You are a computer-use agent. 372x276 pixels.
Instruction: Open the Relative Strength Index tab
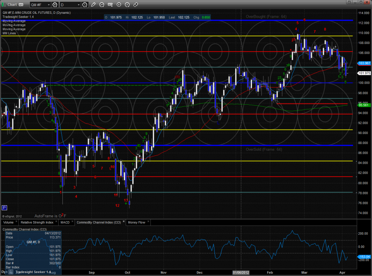pyautogui.click(x=37, y=222)
